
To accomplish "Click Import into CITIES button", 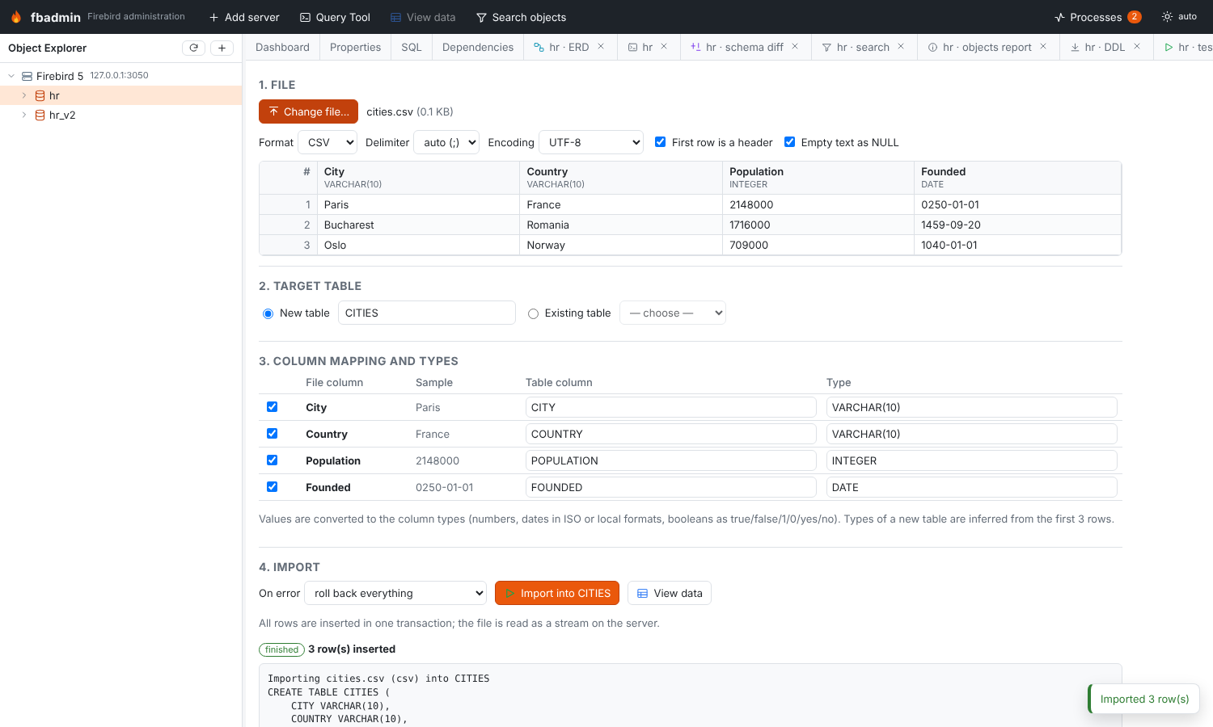I will pyautogui.click(x=557, y=593).
